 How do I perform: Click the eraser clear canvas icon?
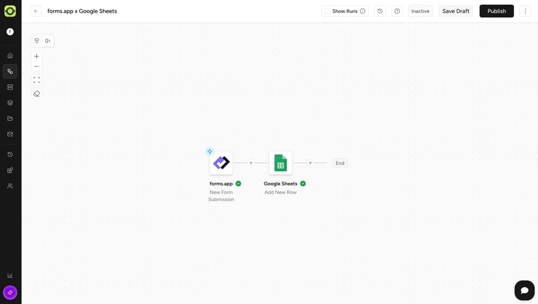37,93
